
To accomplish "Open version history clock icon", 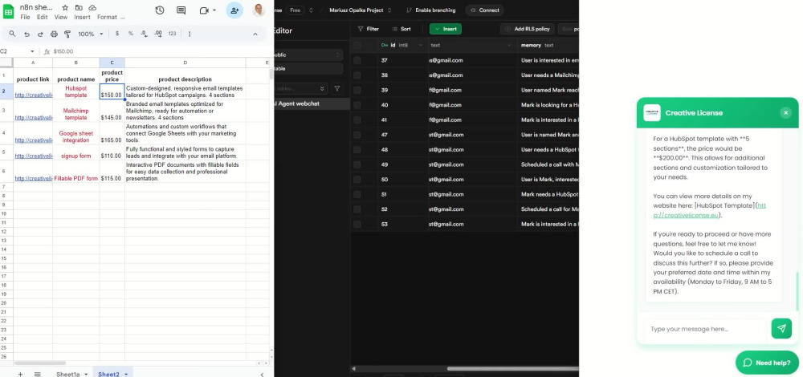I will coord(159,10).
